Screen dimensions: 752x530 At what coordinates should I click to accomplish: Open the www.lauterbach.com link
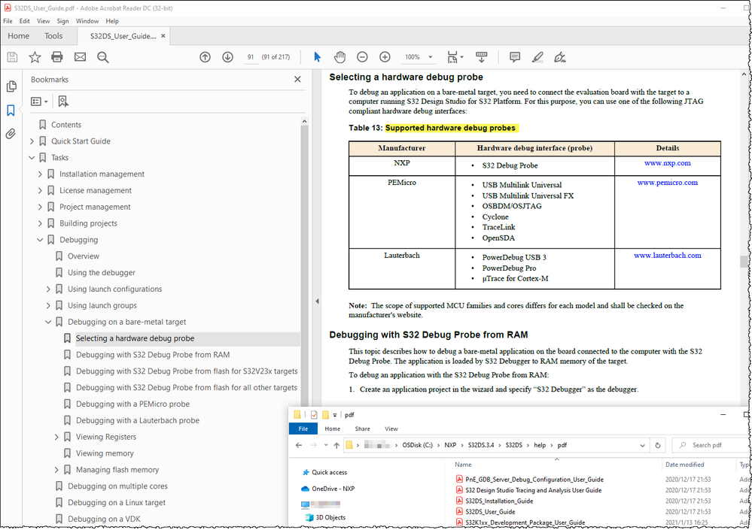pyautogui.click(x=667, y=256)
